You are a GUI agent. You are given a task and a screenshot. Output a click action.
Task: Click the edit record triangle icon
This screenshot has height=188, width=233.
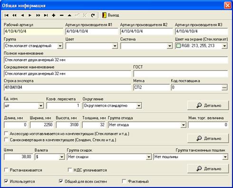point(69,15)
